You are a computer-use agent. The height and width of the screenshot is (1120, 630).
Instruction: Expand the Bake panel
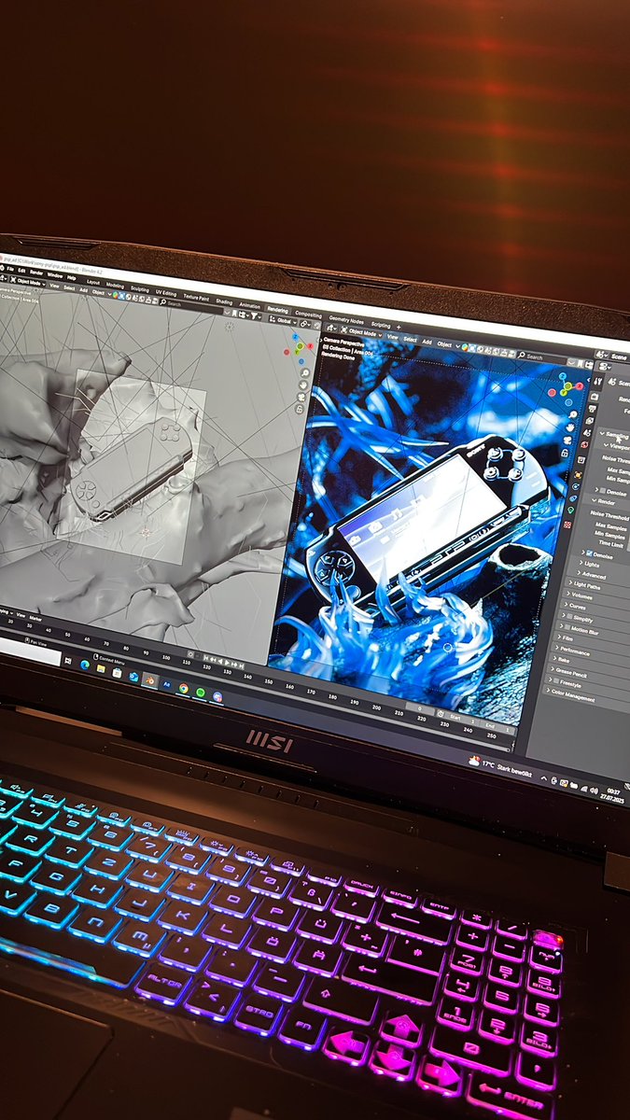pyautogui.click(x=561, y=659)
